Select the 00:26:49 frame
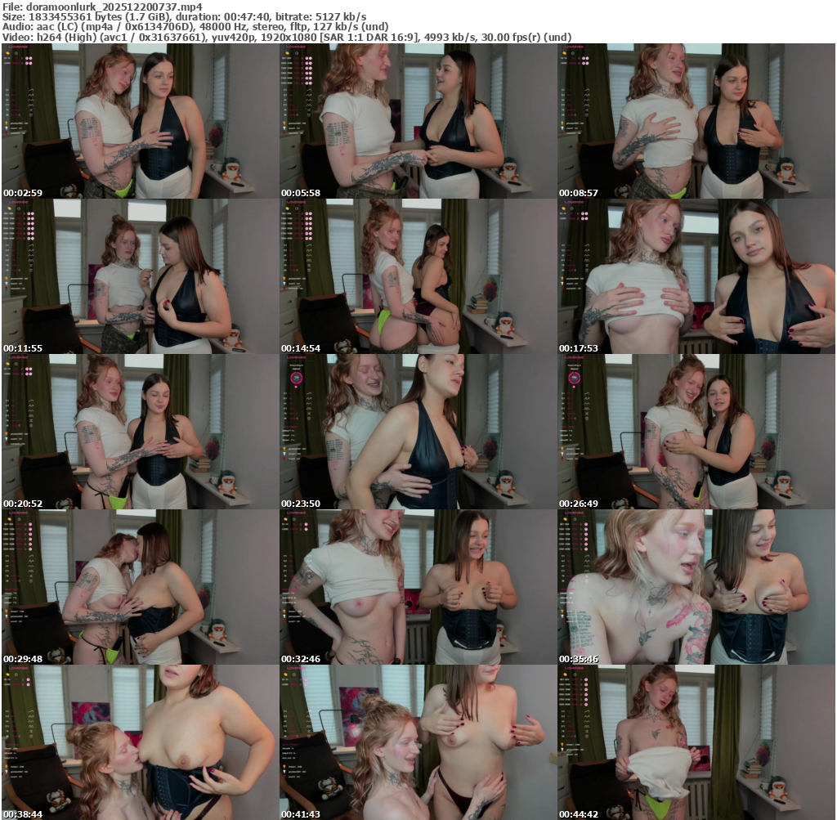The height and width of the screenshot is (820, 837). point(696,432)
